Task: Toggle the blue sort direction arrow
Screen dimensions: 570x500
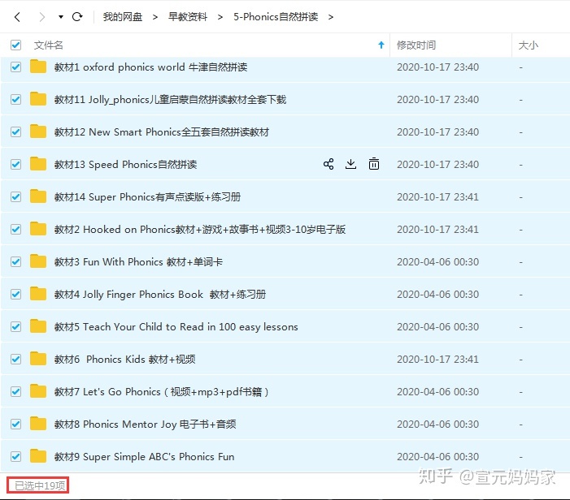Action: (x=381, y=45)
